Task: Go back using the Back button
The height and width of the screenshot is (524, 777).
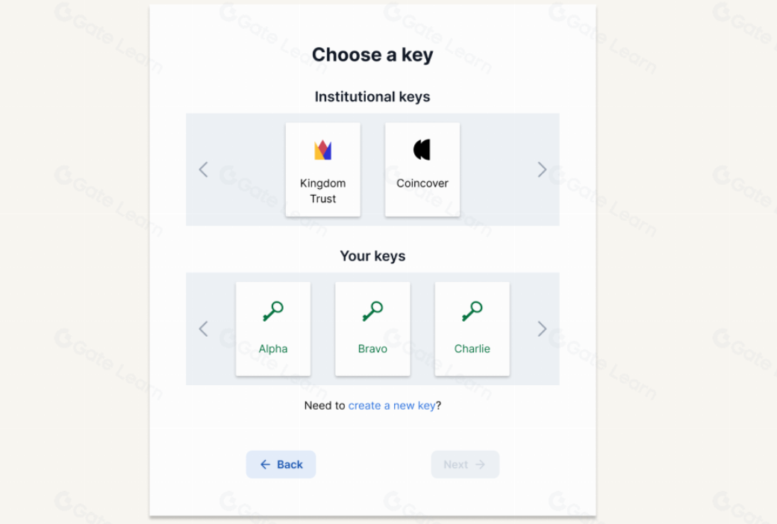Action: (x=281, y=464)
